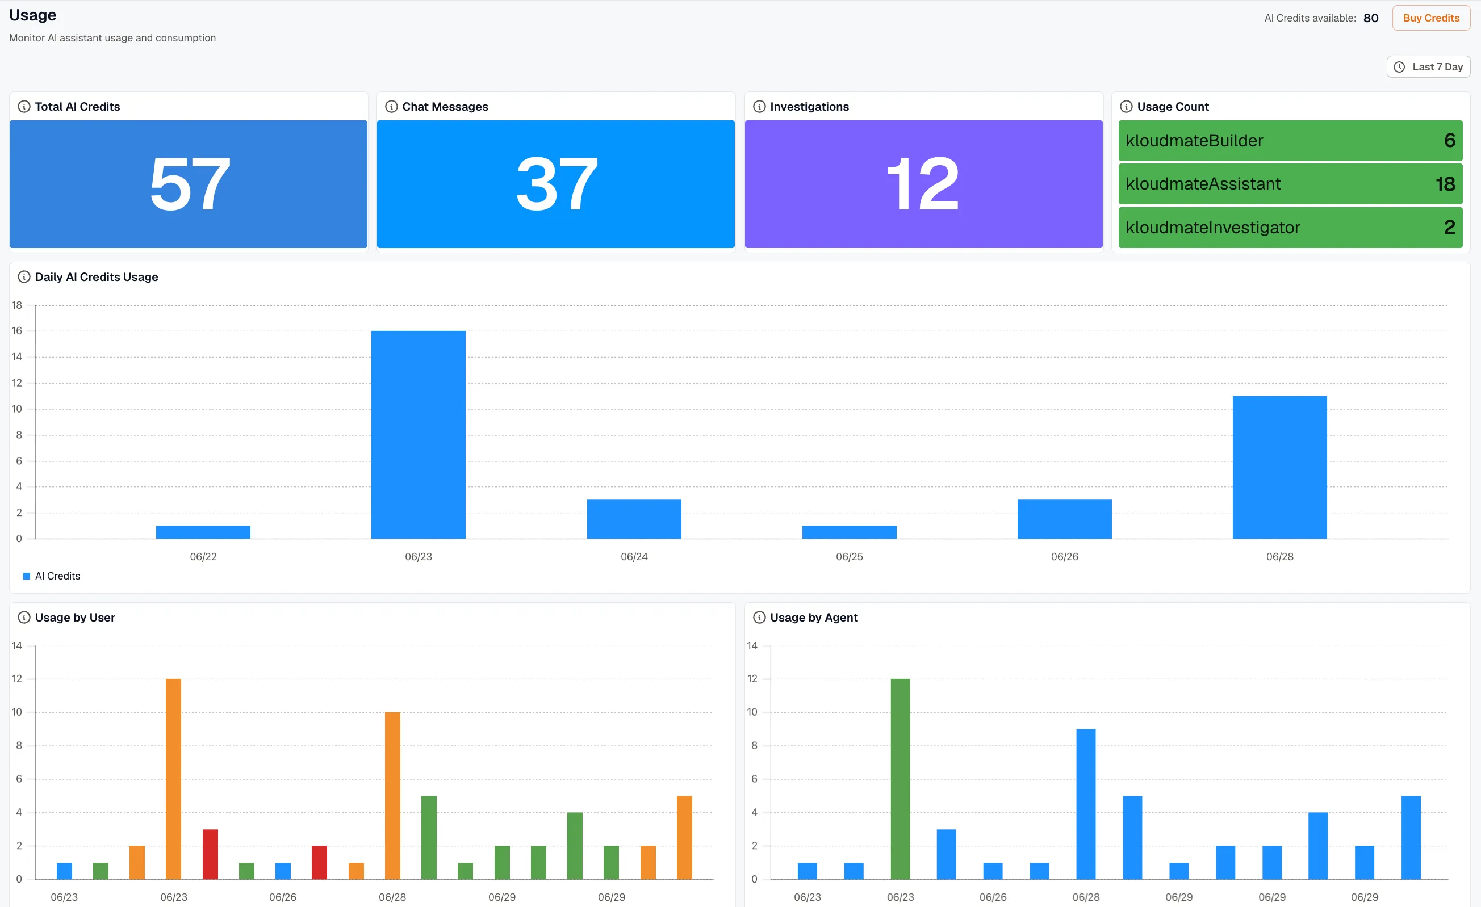This screenshot has height=907, width=1481.
Task: Click the info icon beside Investigations
Action: point(759,106)
